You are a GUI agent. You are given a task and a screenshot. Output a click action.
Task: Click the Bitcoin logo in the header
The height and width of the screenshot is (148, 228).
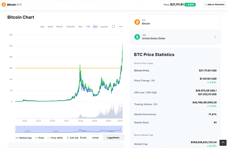click(x=4, y=5)
